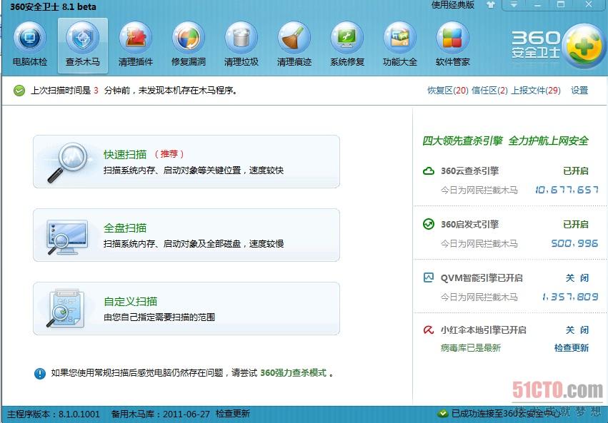The width and height of the screenshot is (608, 423).
Task: Click 已成功连接至360云安全中心 status text
Action: pyautogui.click(x=505, y=414)
